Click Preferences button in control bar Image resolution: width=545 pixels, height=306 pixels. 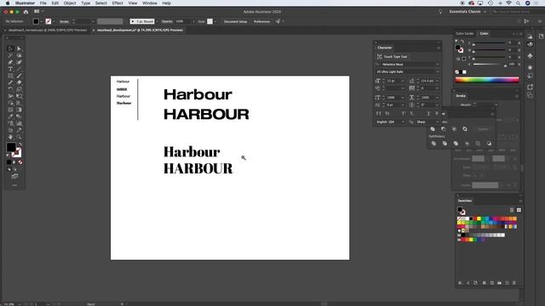(x=261, y=21)
